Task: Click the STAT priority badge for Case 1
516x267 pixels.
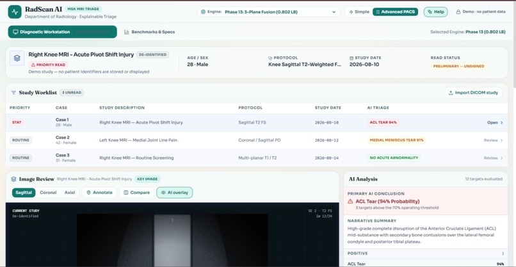Action: point(17,122)
